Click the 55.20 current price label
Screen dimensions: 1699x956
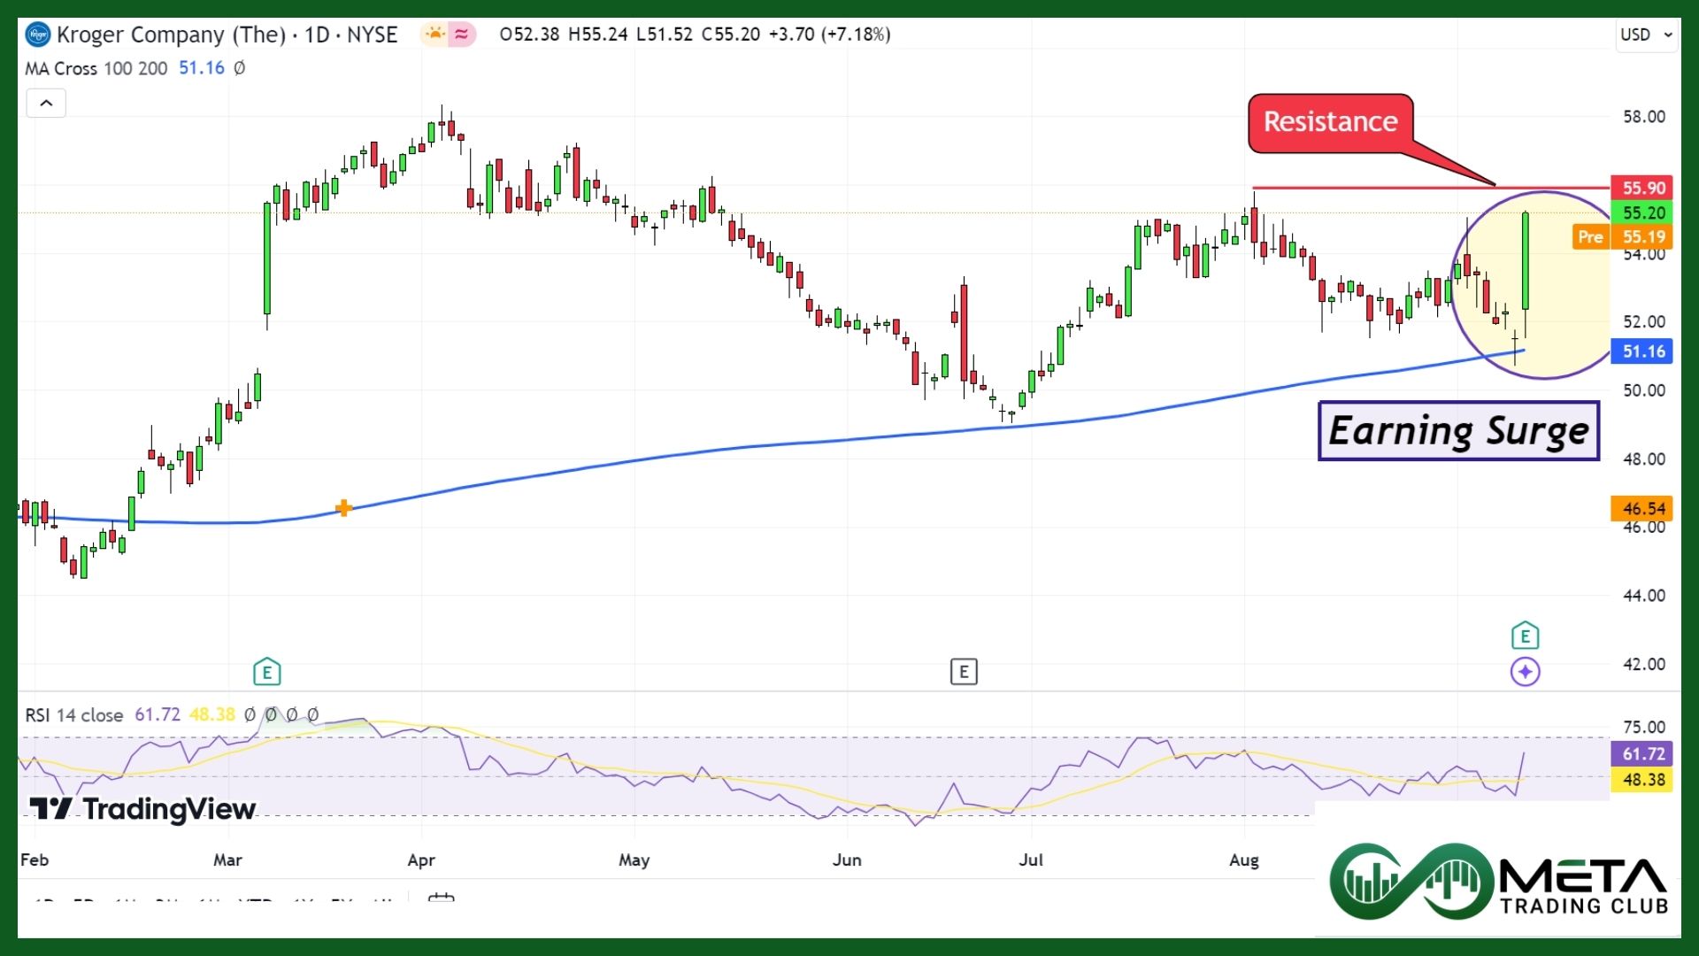1641,212
